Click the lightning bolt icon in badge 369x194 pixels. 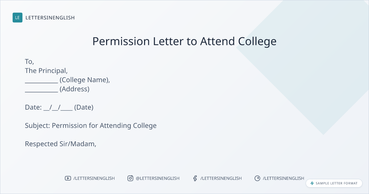[312, 183]
